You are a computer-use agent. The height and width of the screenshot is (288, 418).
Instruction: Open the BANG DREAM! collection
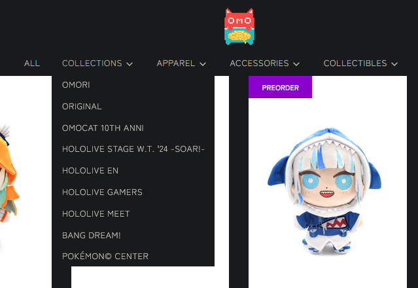(x=91, y=235)
